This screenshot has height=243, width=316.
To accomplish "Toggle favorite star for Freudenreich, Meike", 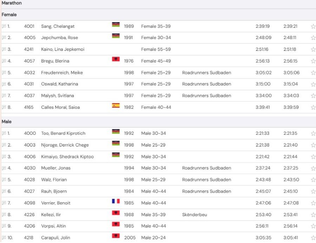I will [x=313, y=73].
